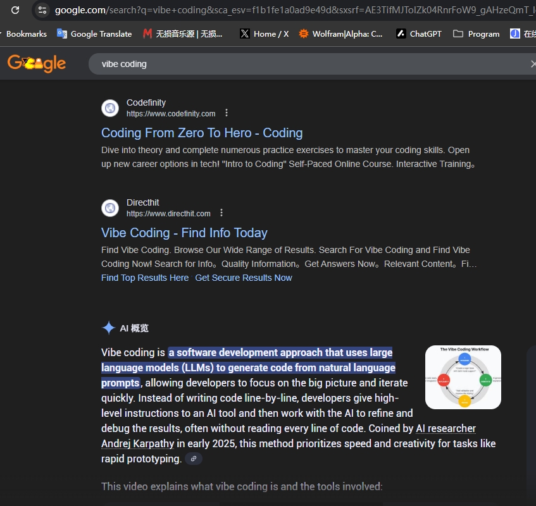The image size is (536, 506).
Task: Click the Vibe Coding Workflow diagram thumbnail
Action: [x=463, y=377]
